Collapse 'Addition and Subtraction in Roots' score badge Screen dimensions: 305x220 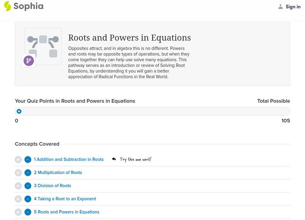coord(27,159)
